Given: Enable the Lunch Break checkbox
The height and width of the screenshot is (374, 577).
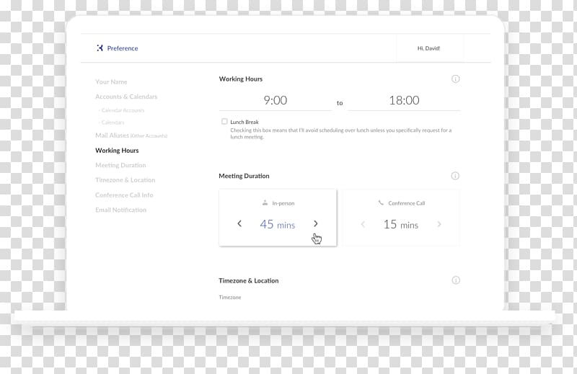Looking at the screenshot, I should (224, 122).
